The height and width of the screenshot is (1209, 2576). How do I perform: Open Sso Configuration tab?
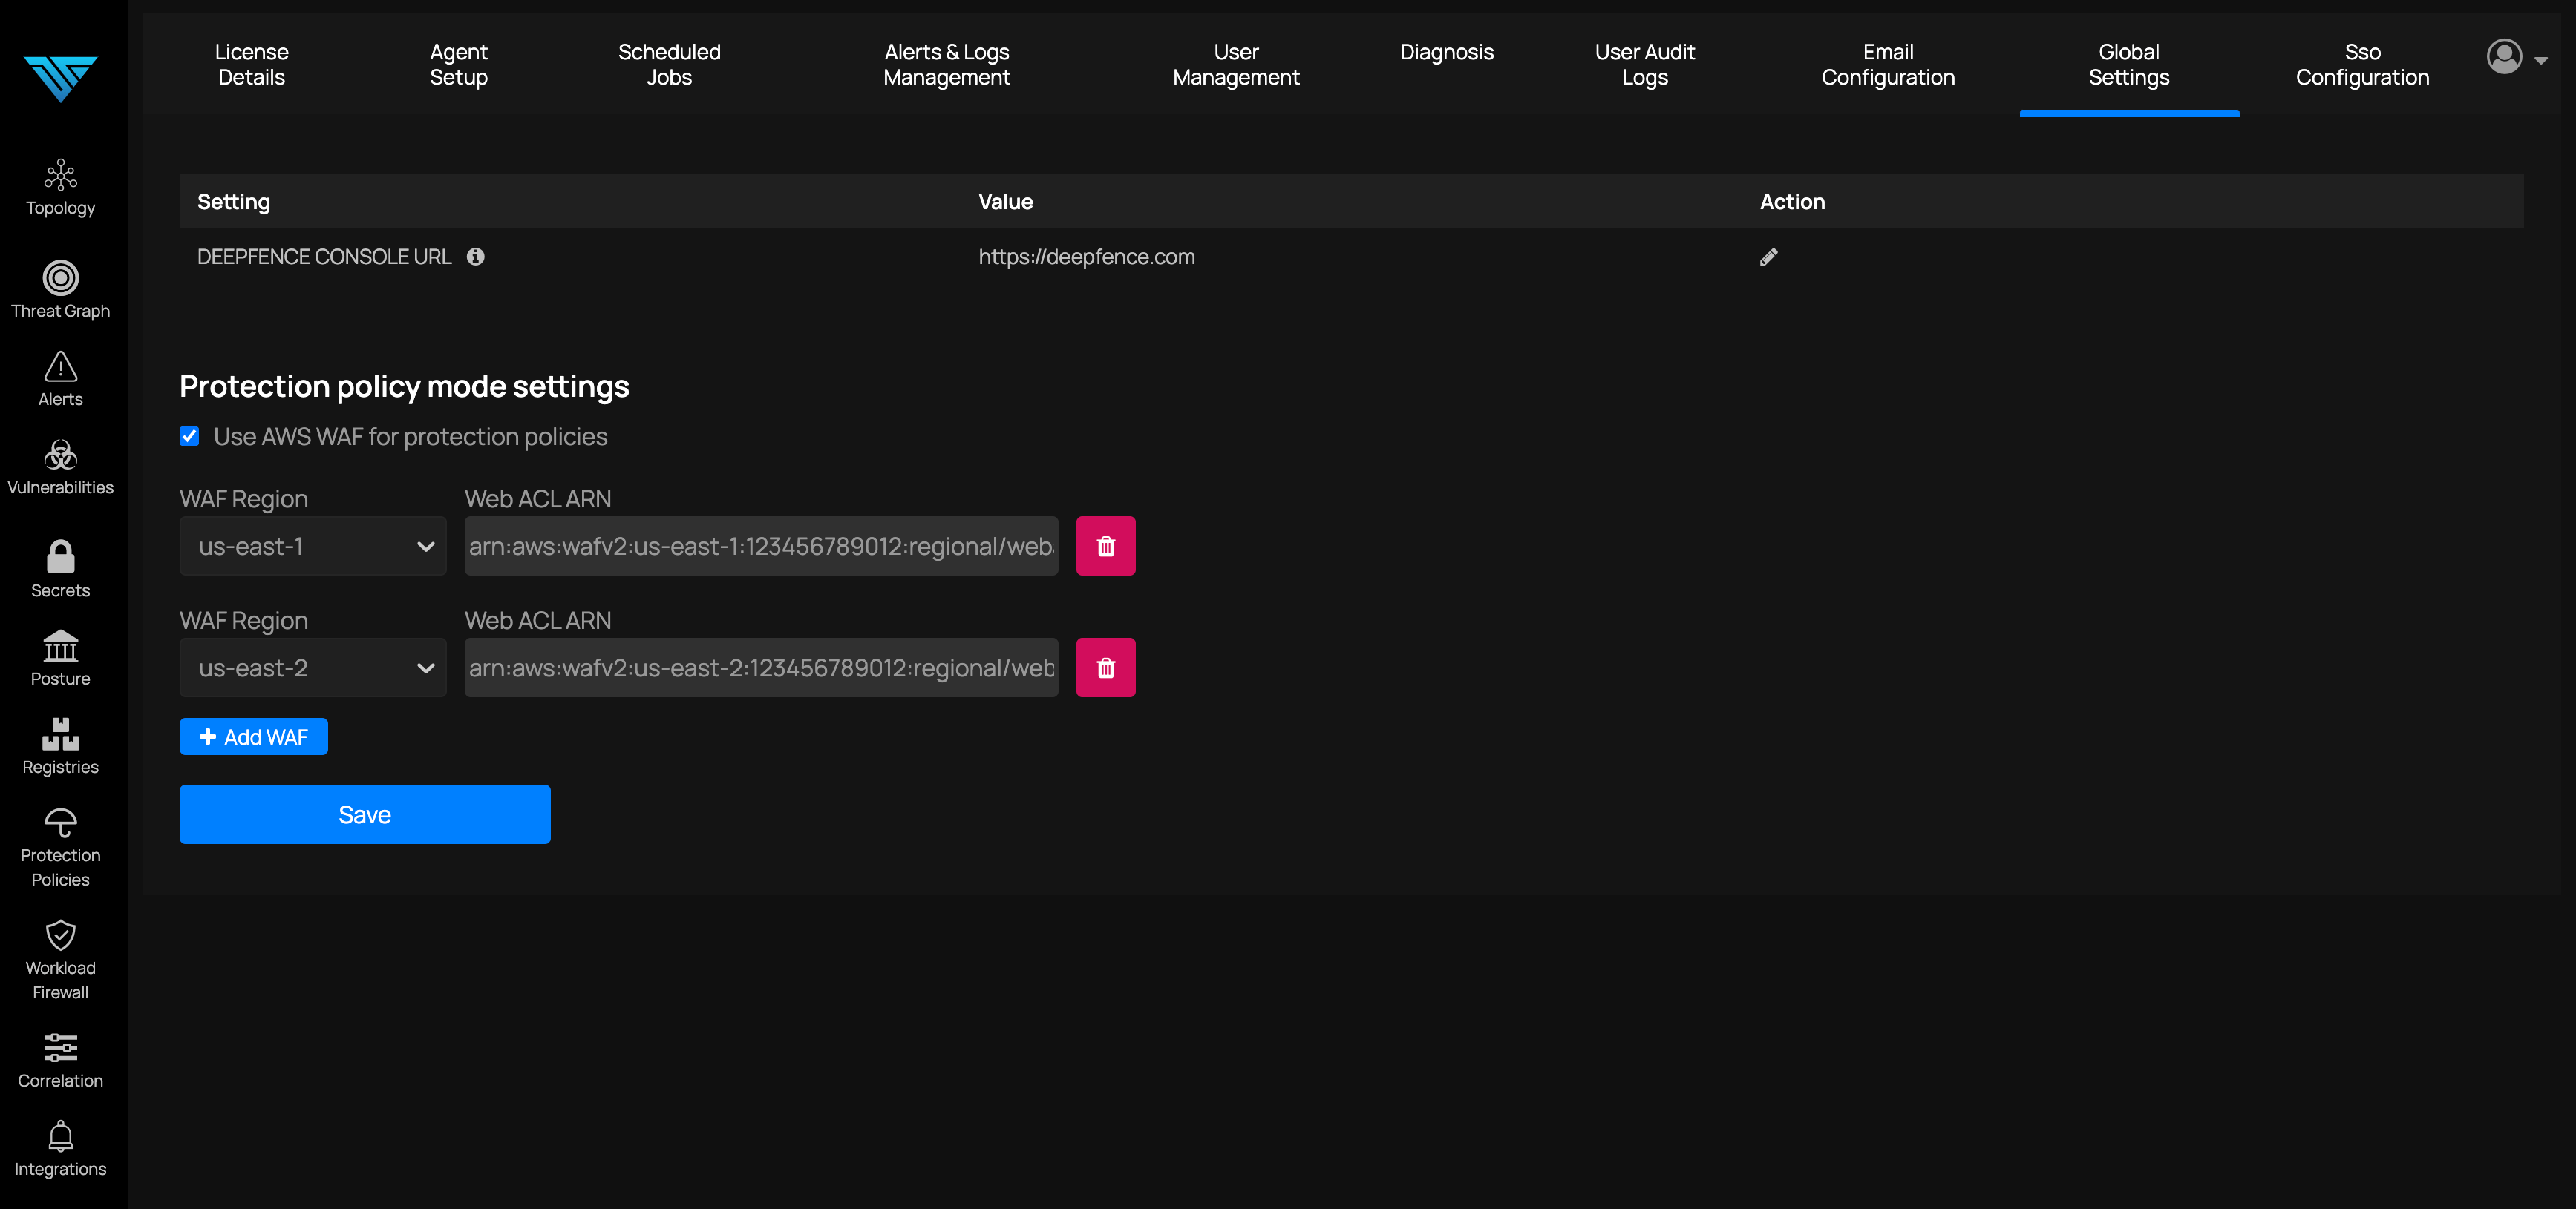[x=2362, y=64]
